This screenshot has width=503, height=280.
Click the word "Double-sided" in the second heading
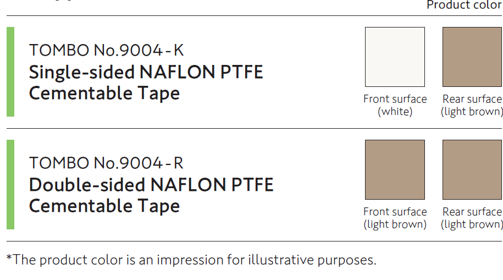[x=80, y=184]
